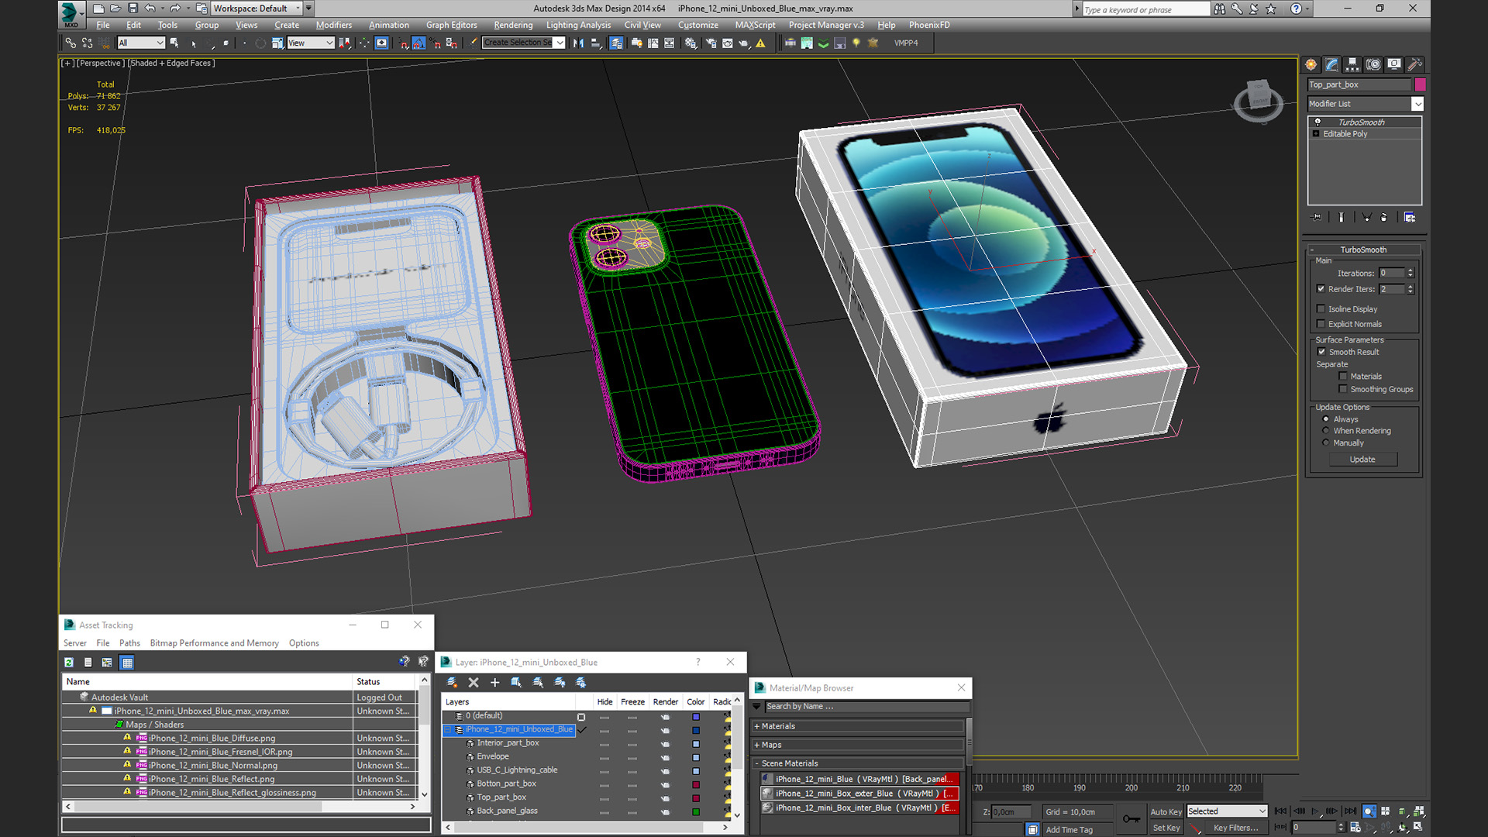Viewport: 1488px width, 837px height.
Task: Toggle TurboSmooth modifier lightbulb
Action: (x=1317, y=122)
